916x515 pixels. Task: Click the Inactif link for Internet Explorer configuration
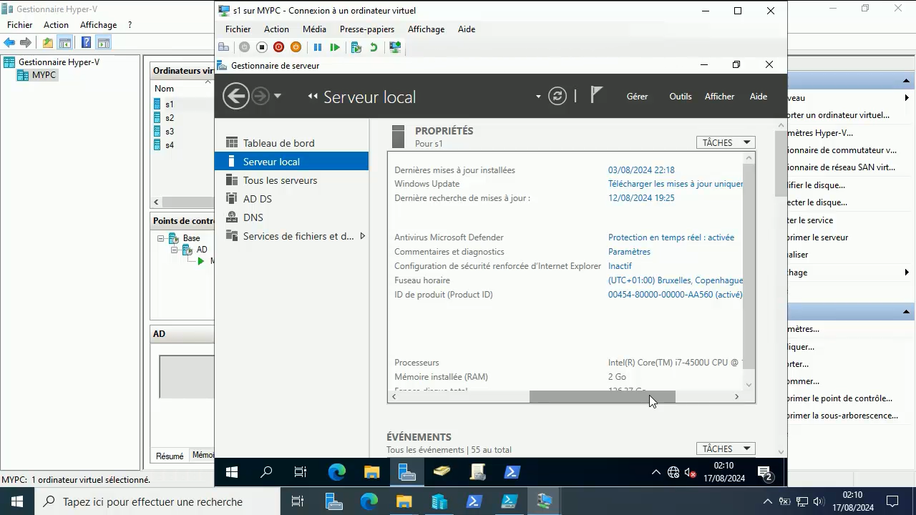coord(620,265)
